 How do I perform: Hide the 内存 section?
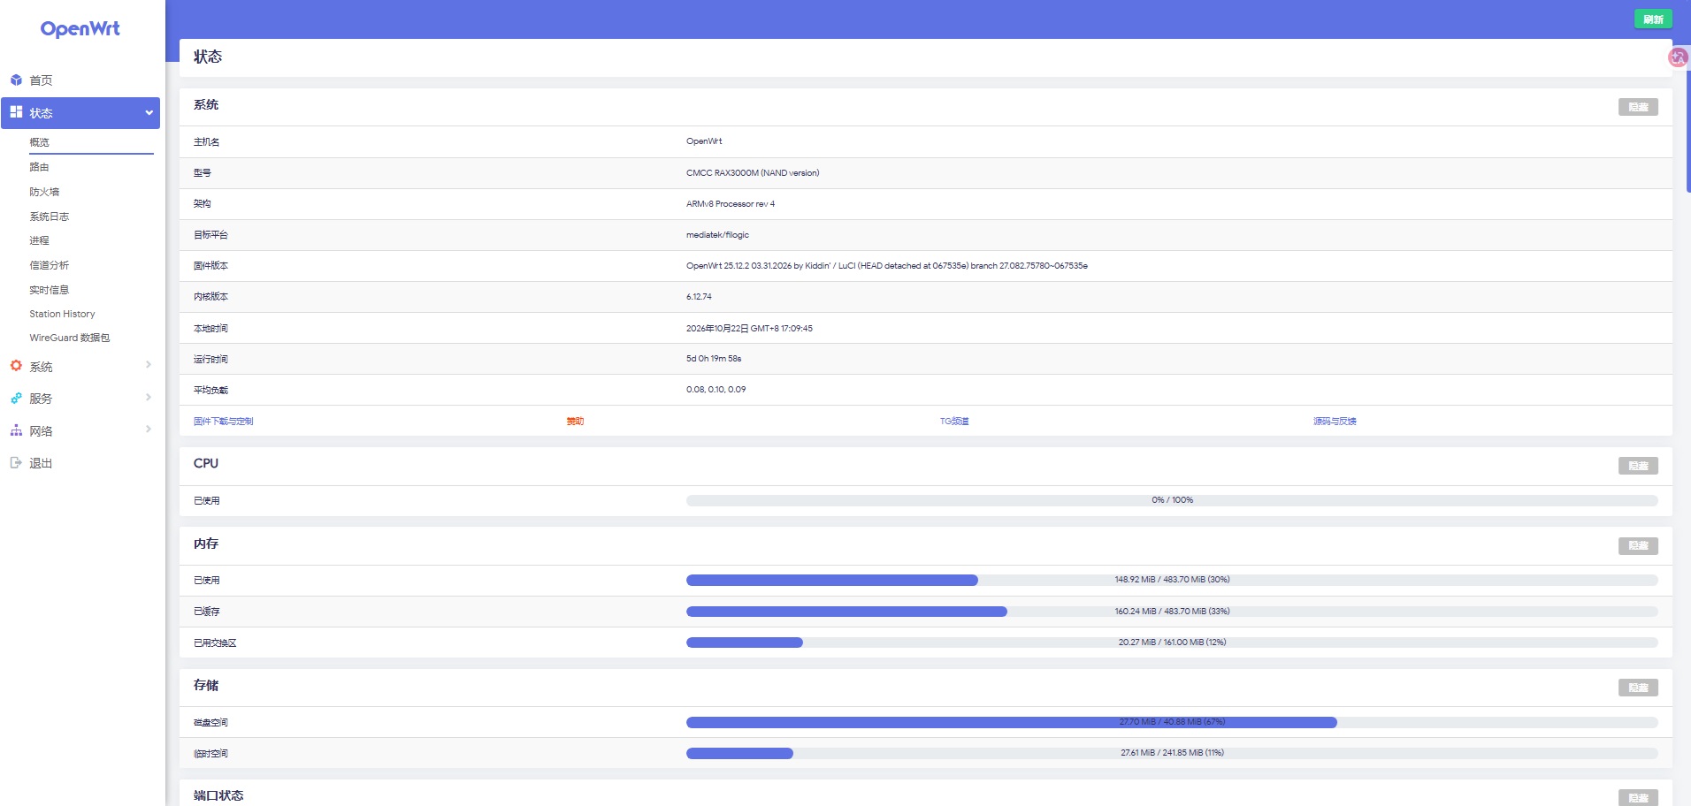point(1638,546)
